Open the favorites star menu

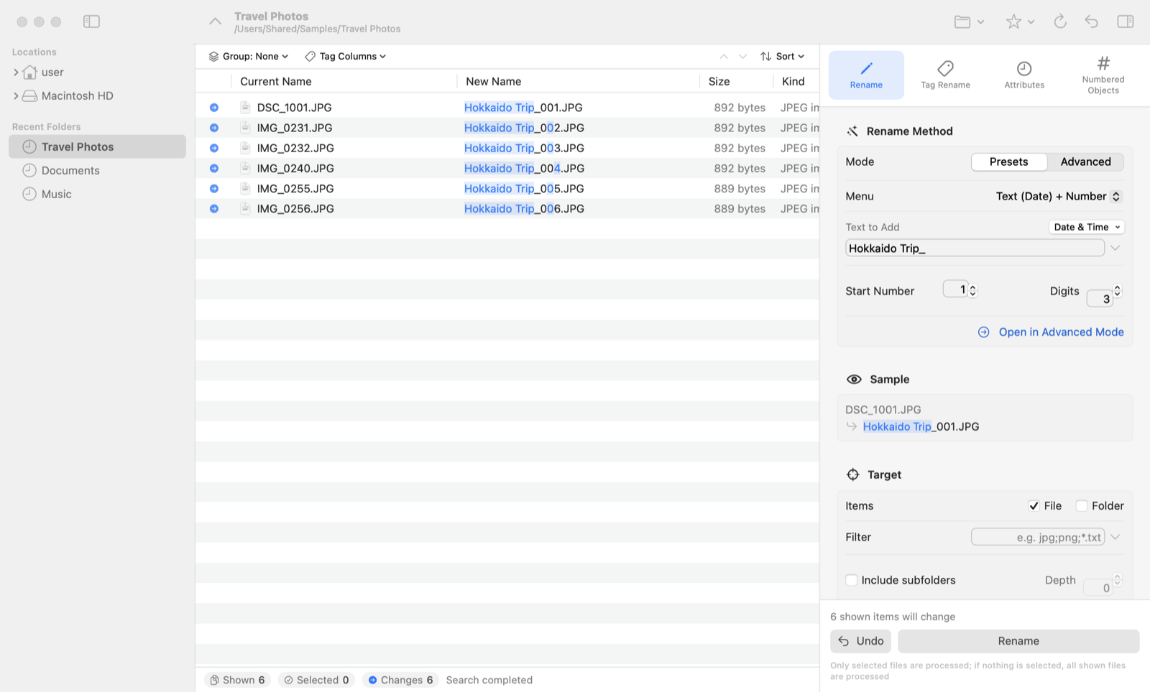pos(1019,22)
